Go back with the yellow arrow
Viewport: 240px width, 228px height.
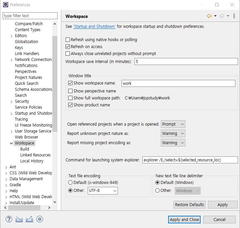(x=209, y=16)
